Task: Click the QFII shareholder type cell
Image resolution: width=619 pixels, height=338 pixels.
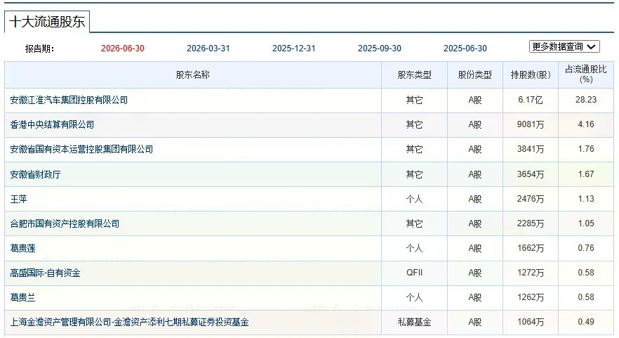Action: tap(414, 273)
